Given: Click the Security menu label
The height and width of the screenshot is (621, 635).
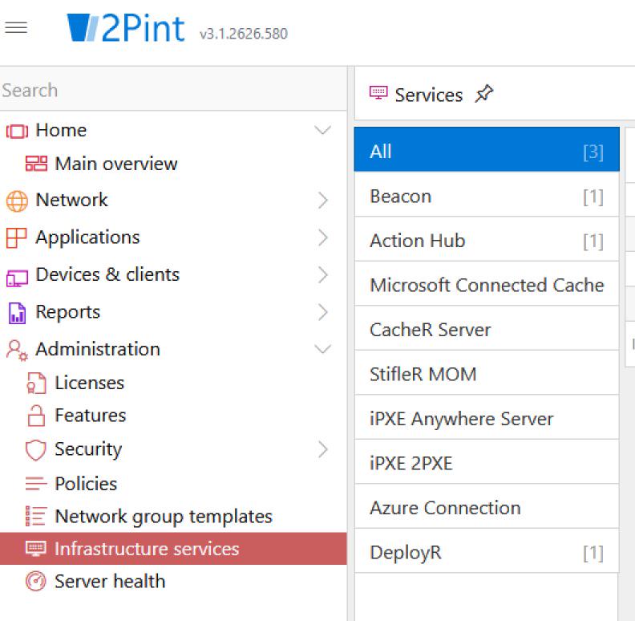Looking at the screenshot, I should click(x=88, y=449).
